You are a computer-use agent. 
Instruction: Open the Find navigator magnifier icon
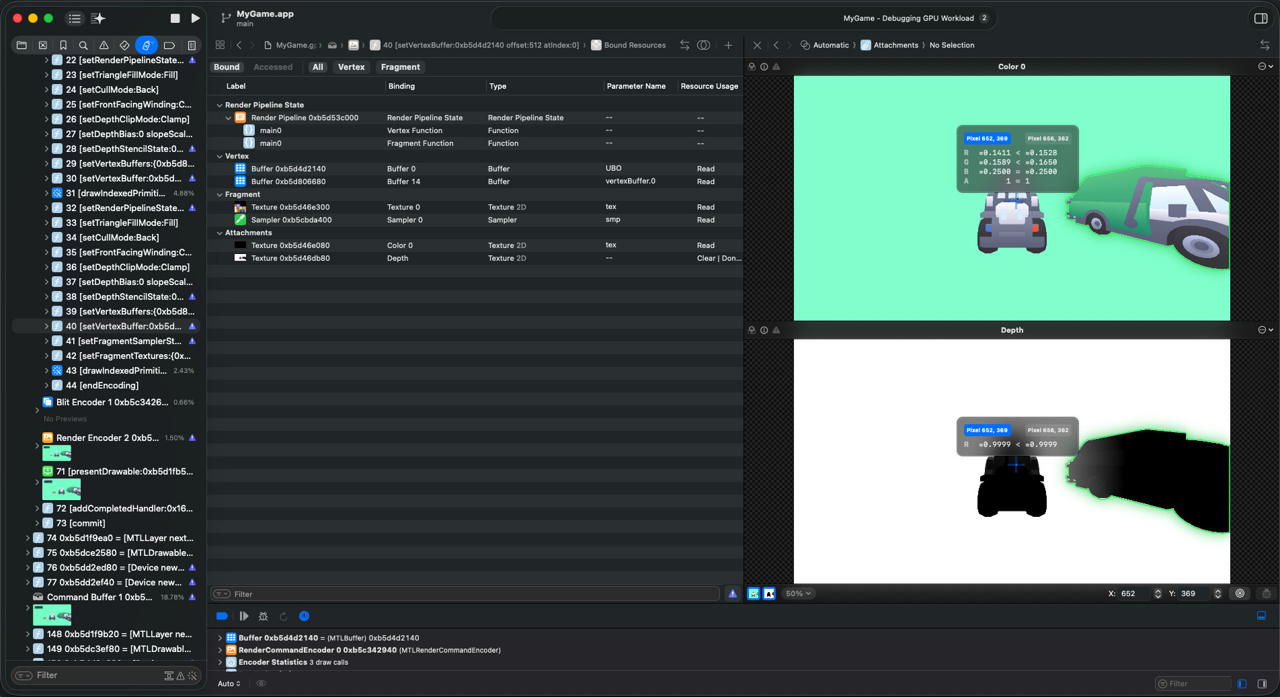tap(83, 45)
